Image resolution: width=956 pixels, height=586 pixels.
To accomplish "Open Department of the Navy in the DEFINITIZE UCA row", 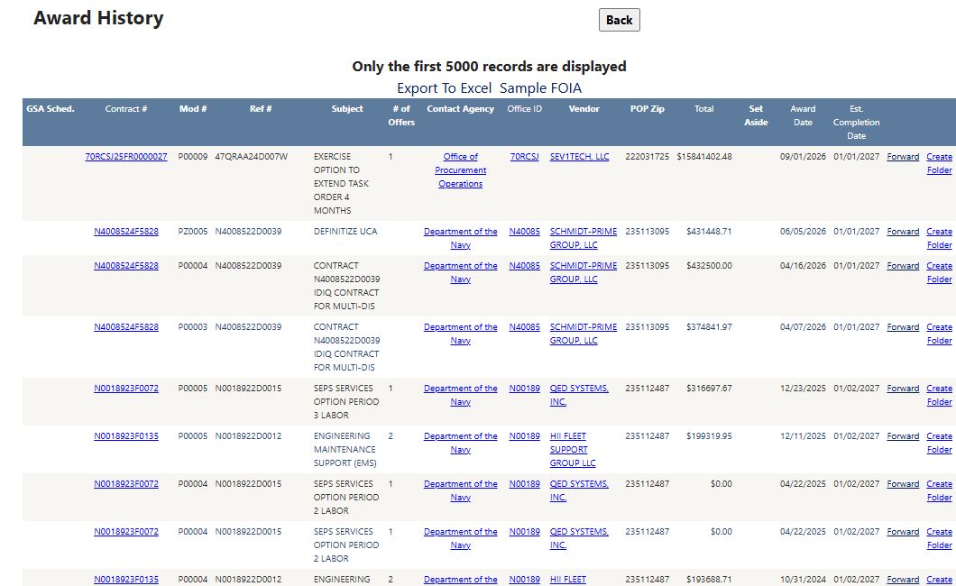I will tap(460, 238).
